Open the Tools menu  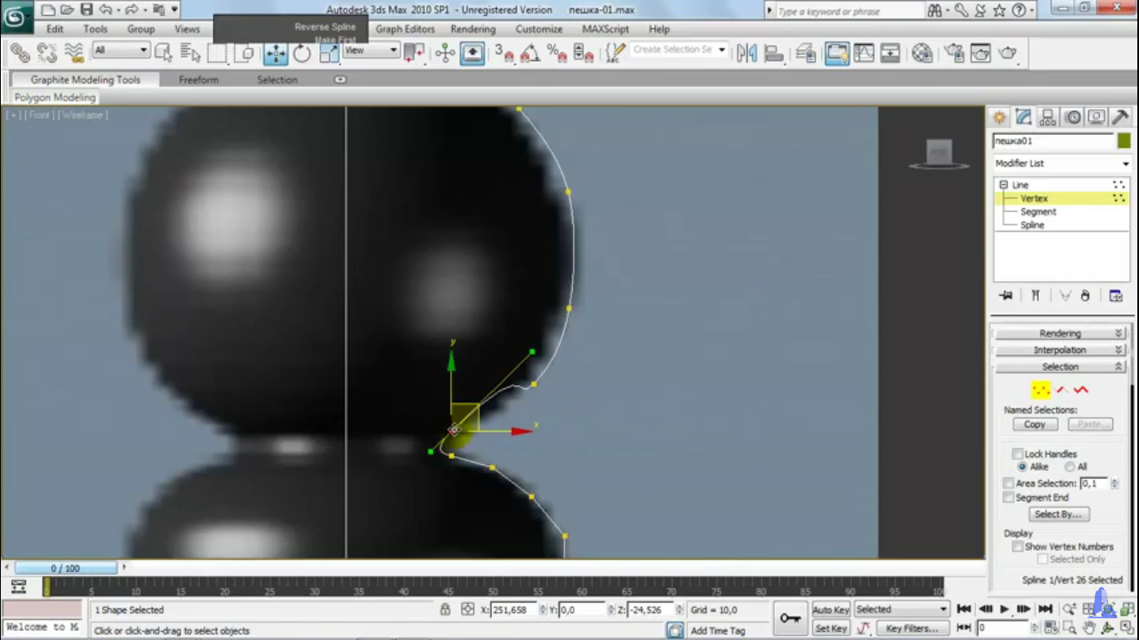tap(95, 29)
